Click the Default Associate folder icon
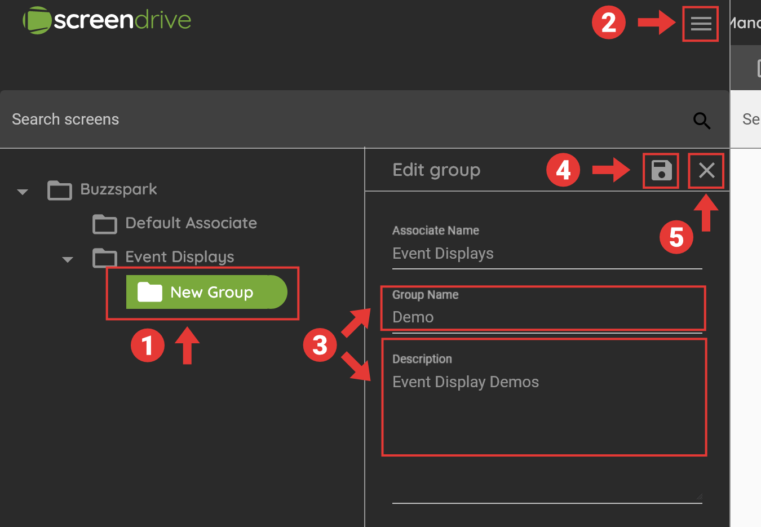 click(x=104, y=224)
